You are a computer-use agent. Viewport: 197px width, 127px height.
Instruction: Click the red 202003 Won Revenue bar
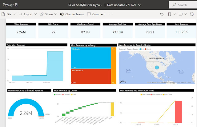point(178,112)
